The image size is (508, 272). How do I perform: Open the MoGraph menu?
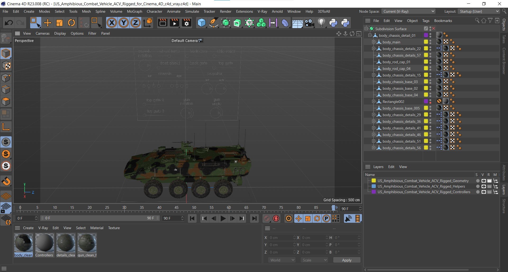(134, 11)
